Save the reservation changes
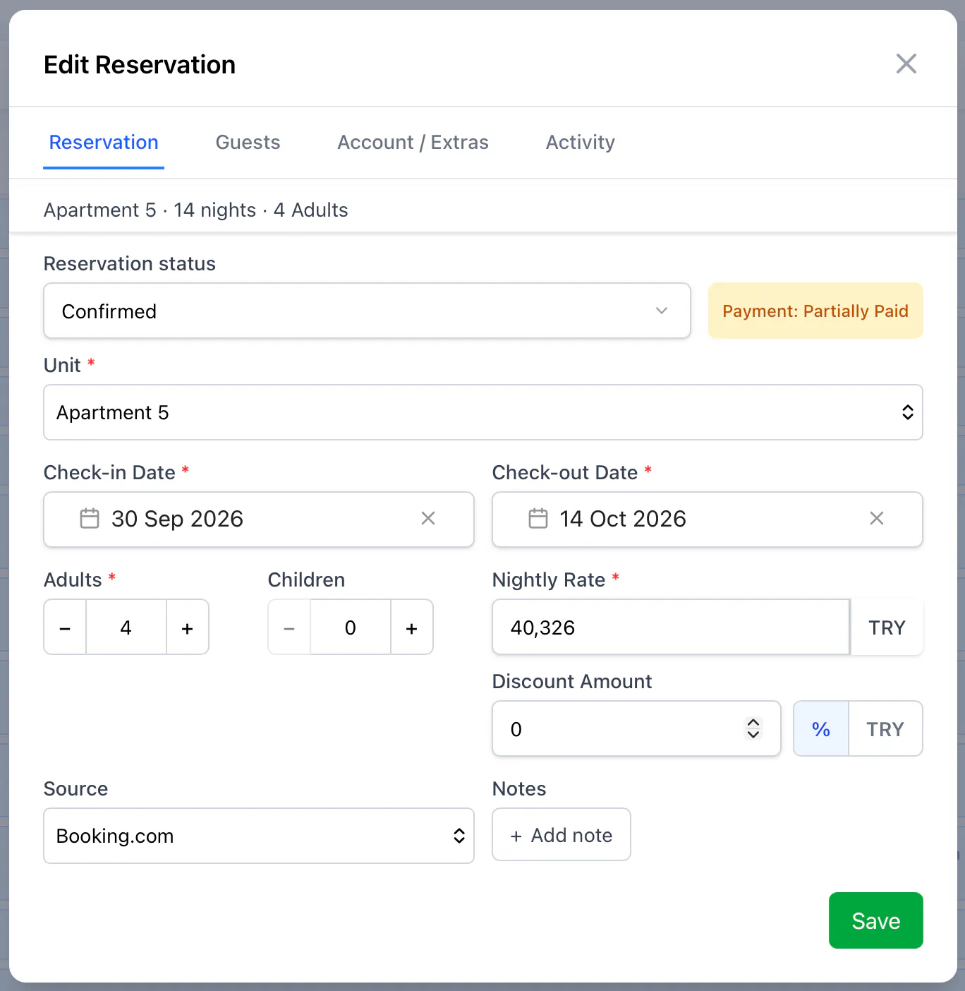The height and width of the screenshot is (991, 965). [x=875, y=920]
